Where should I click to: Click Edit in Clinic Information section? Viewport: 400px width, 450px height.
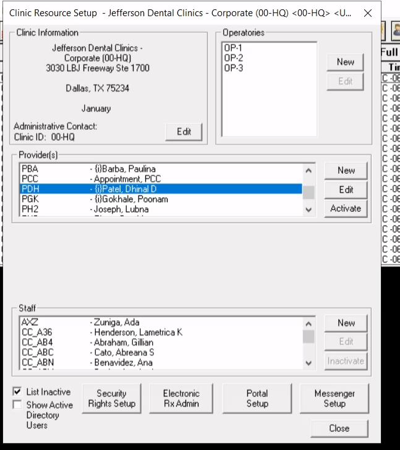(184, 132)
